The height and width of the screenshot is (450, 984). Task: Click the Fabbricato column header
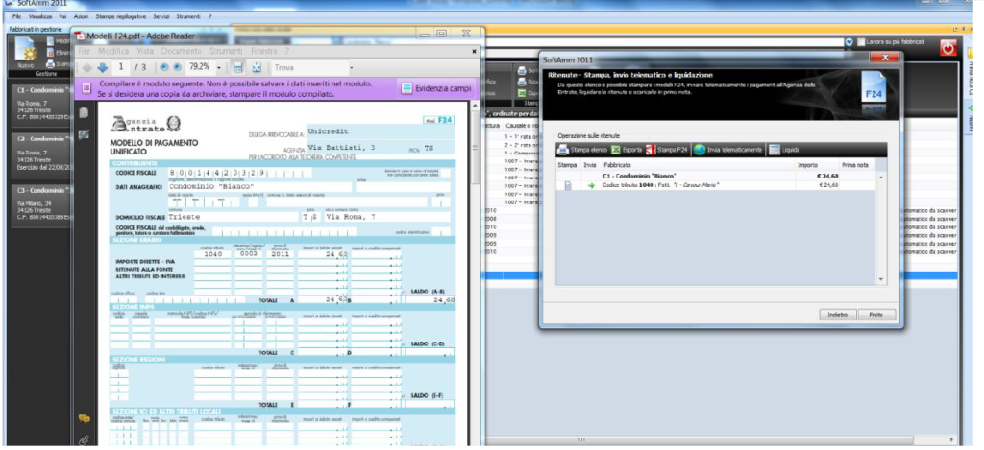617,165
